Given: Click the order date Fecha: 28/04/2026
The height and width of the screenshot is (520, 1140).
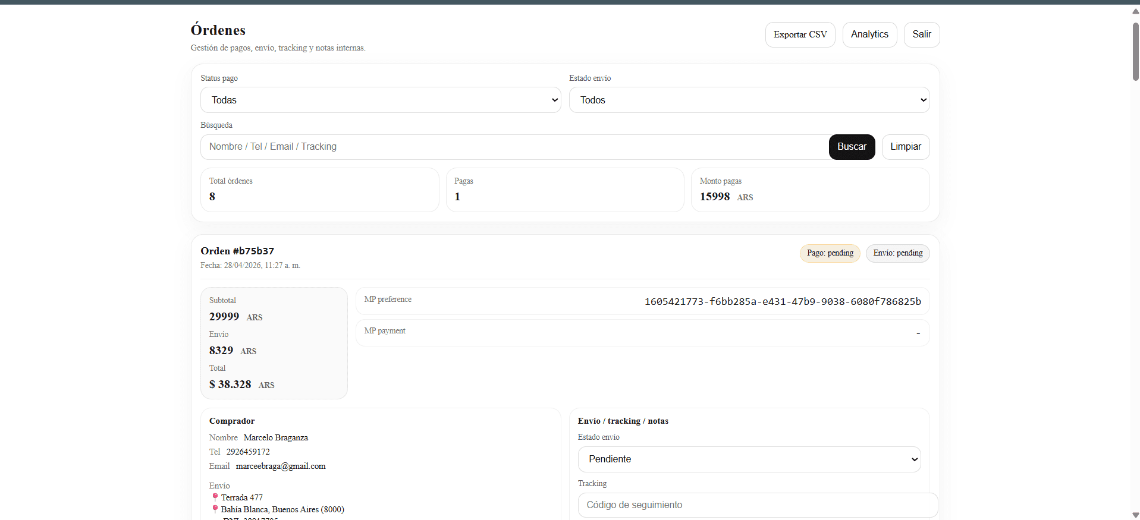Looking at the screenshot, I should [250, 266].
